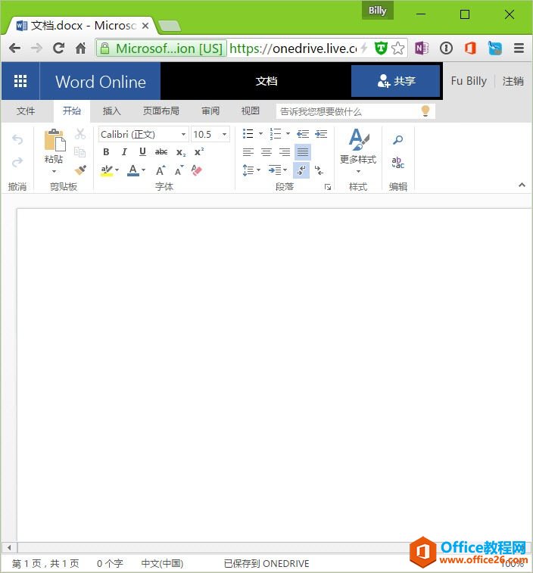Switch to the 视图 tab

click(x=251, y=111)
